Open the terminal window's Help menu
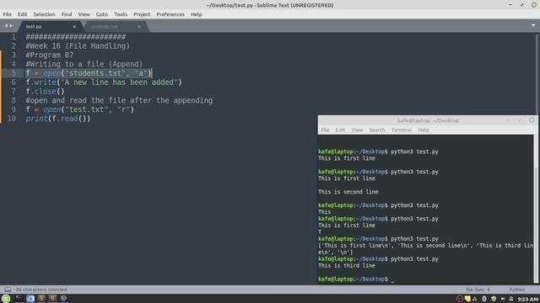540x303 pixels. click(x=424, y=130)
